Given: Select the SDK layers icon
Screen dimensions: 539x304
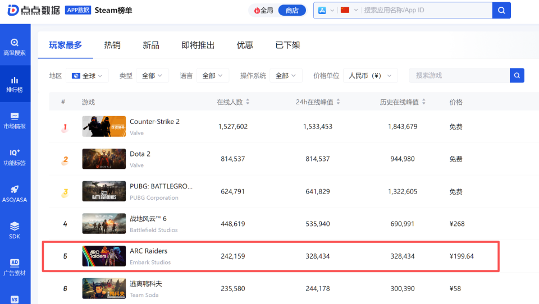Looking at the screenshot, I should 15,230.
